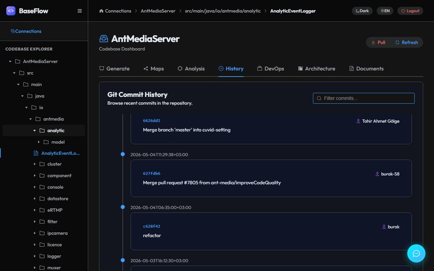
Task: Click the Pull button
Action: (378, 42)
